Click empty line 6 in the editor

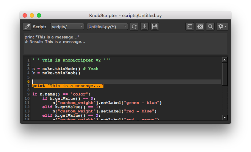point(125,82)
